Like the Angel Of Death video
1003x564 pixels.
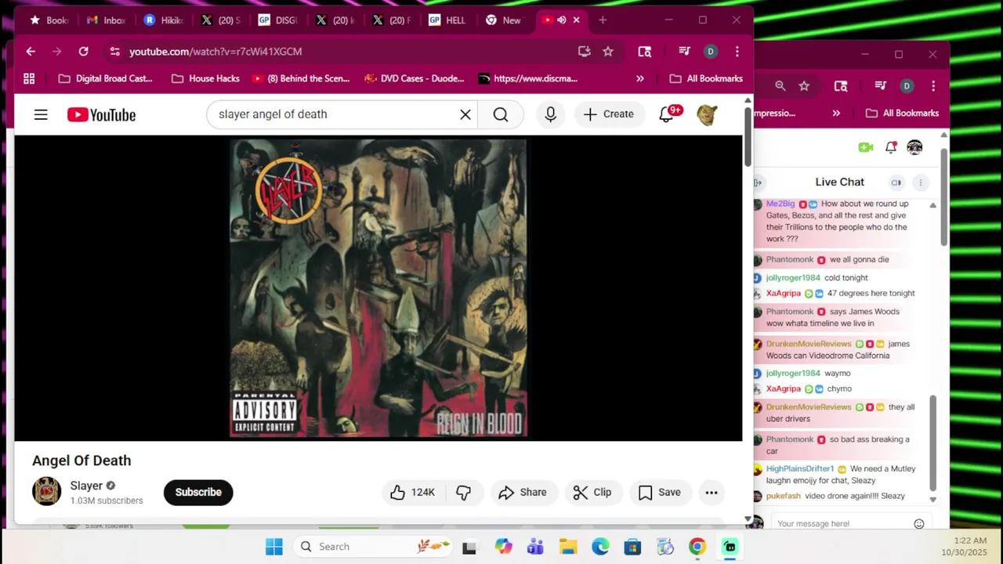tap(413, 492)
